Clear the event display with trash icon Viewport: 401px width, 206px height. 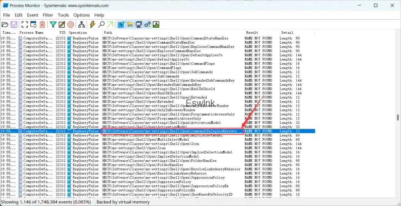[x=42, y=25]
